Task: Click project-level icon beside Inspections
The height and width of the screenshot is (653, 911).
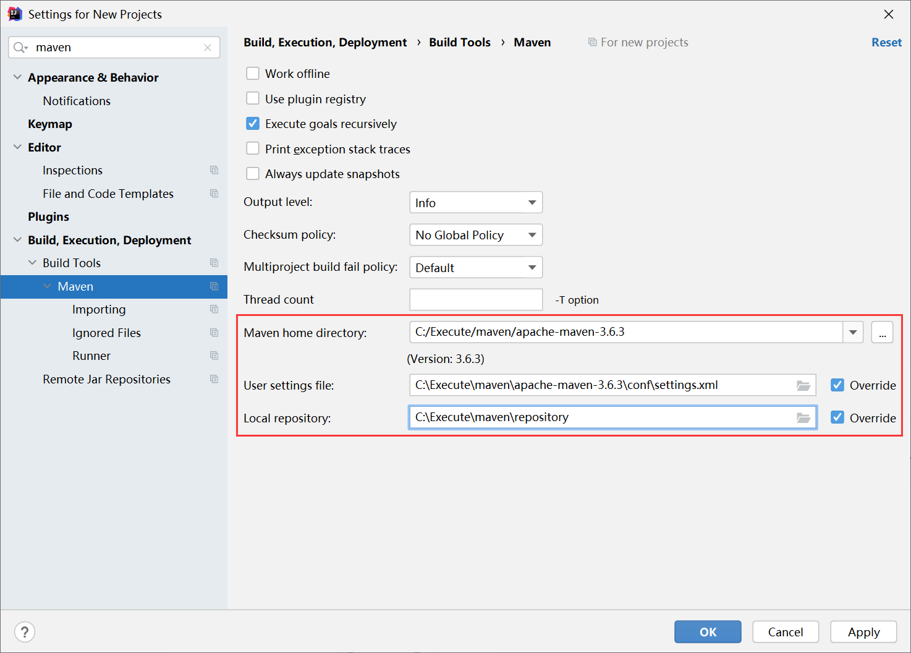Action: (214, 170)
